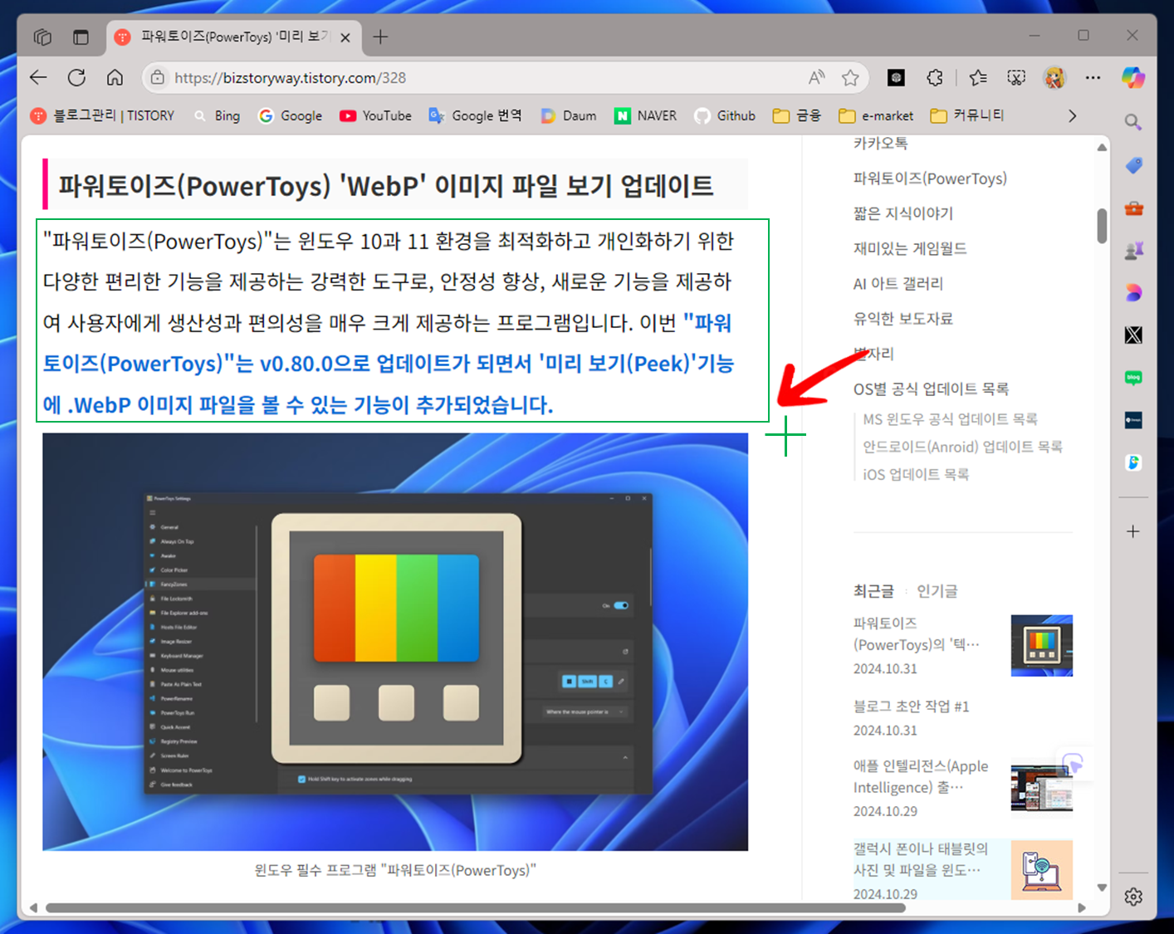Toggle the favorite star for this page
The width and height of the screenshot is (1174, 934).
(x=850, y=77)
